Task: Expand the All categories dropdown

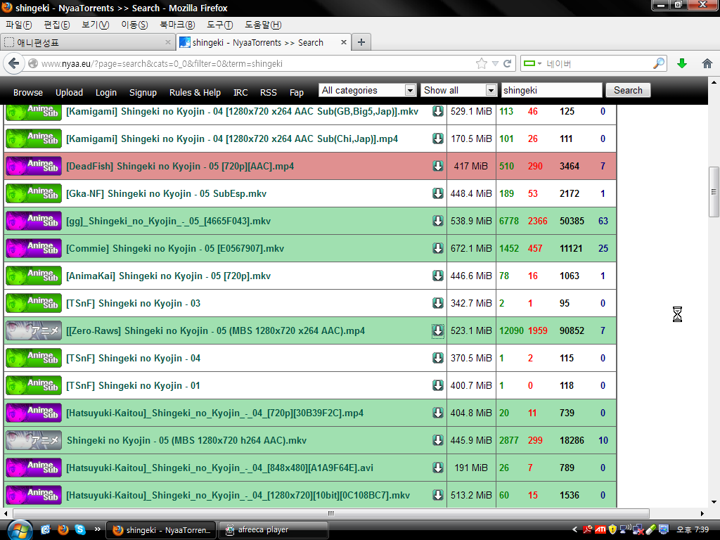Action: (x=368, y=90)
